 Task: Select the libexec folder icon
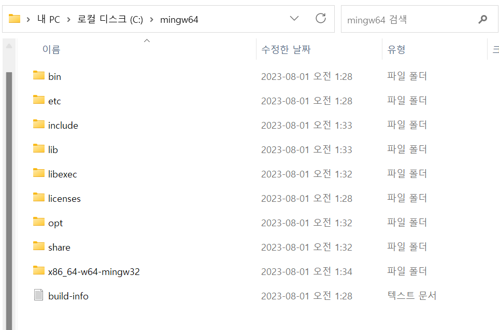(39, 173)
